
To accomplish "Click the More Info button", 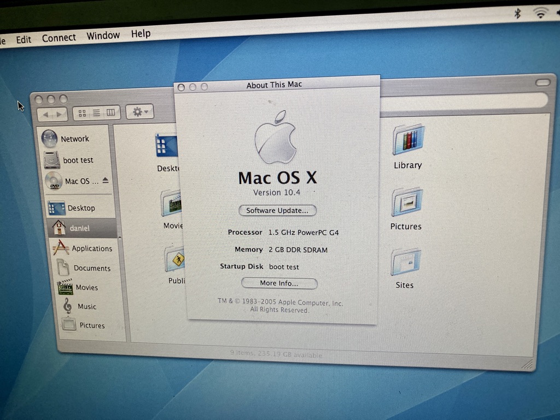I will (279, 283).
